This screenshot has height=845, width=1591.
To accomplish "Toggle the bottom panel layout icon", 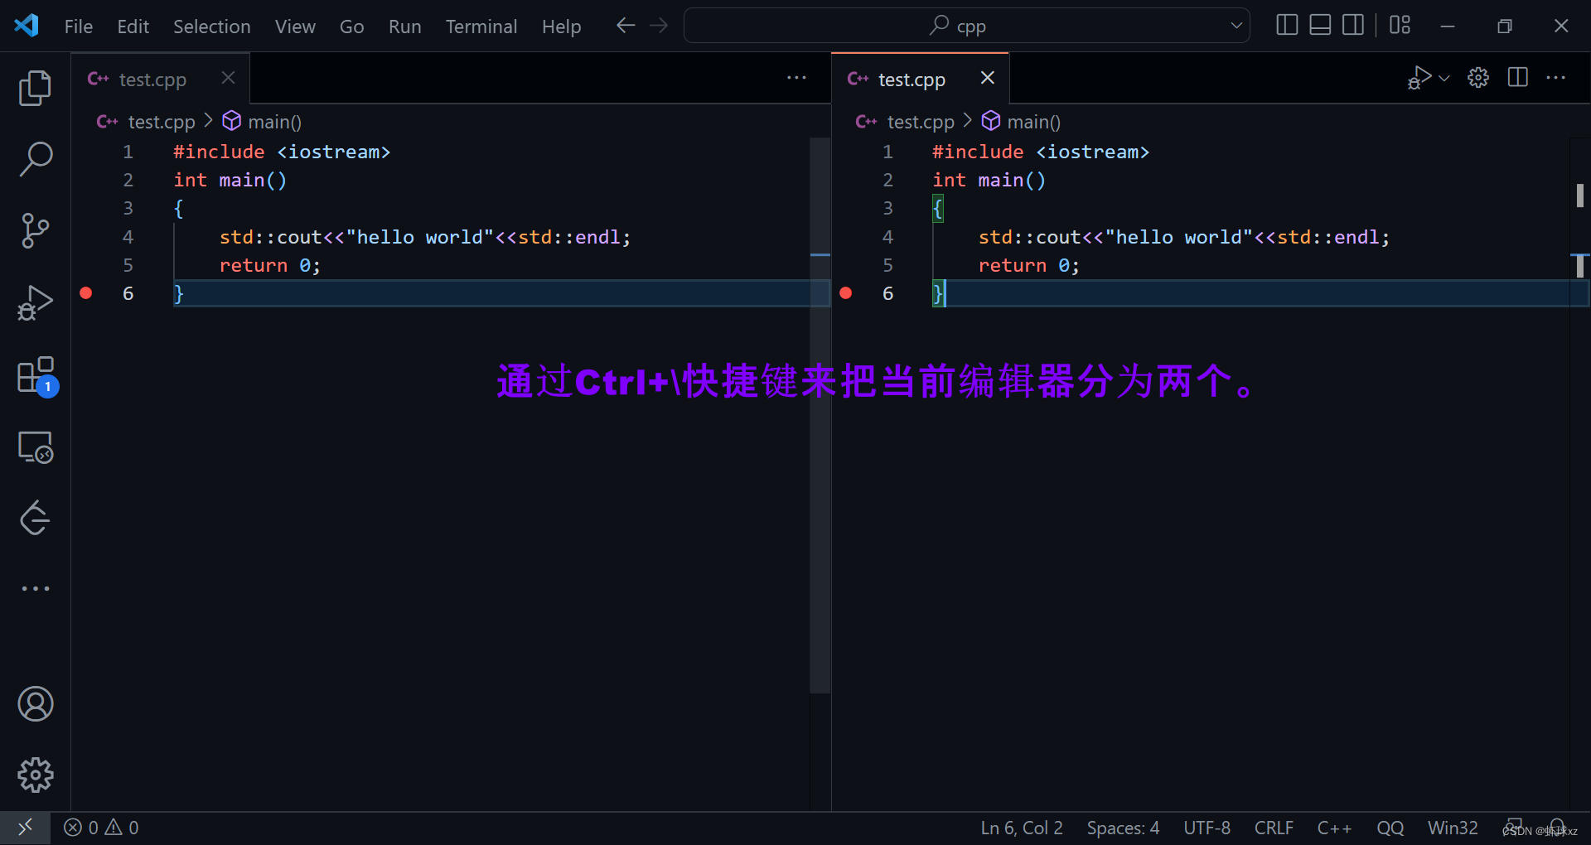I will click(1320, 26).
